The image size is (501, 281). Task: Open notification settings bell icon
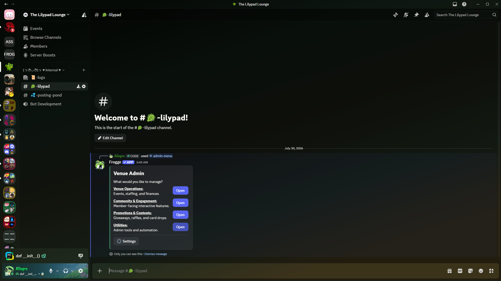406,15
